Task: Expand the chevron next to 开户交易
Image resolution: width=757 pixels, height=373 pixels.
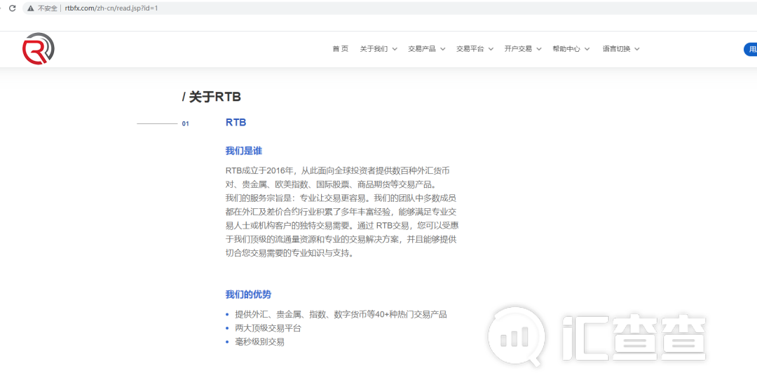Action: point(539,49)
